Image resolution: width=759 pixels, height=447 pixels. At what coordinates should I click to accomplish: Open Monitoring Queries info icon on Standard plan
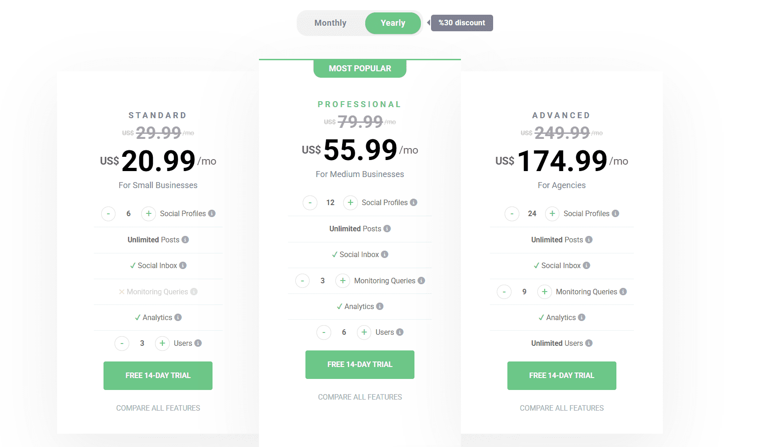click(193, 292)
